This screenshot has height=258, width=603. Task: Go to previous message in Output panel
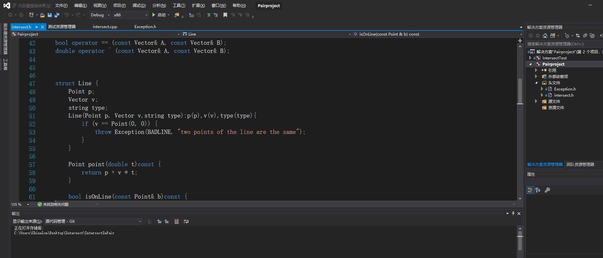point(159,221)
